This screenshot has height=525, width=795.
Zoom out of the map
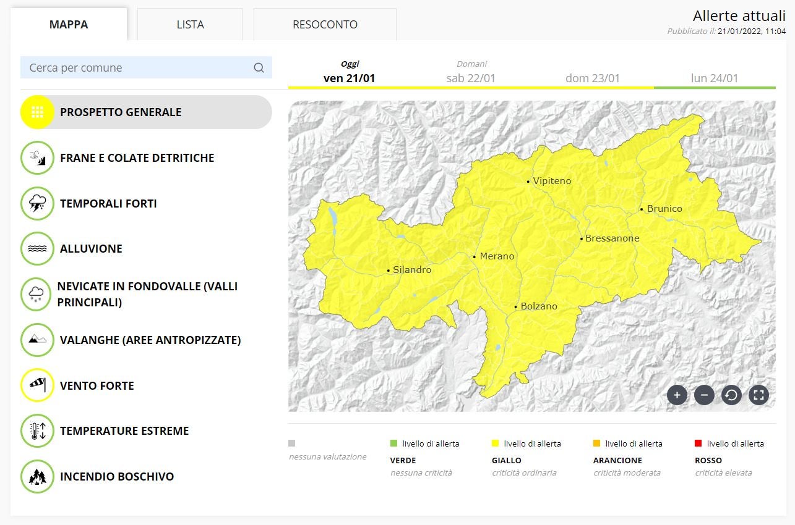704,395
